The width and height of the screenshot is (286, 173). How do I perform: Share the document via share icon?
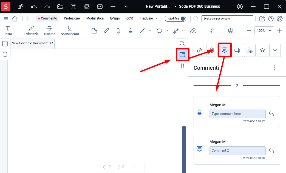[x=262, y=19]
